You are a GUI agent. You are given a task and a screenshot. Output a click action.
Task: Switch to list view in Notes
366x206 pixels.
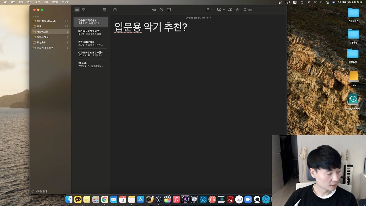[77, 10]
